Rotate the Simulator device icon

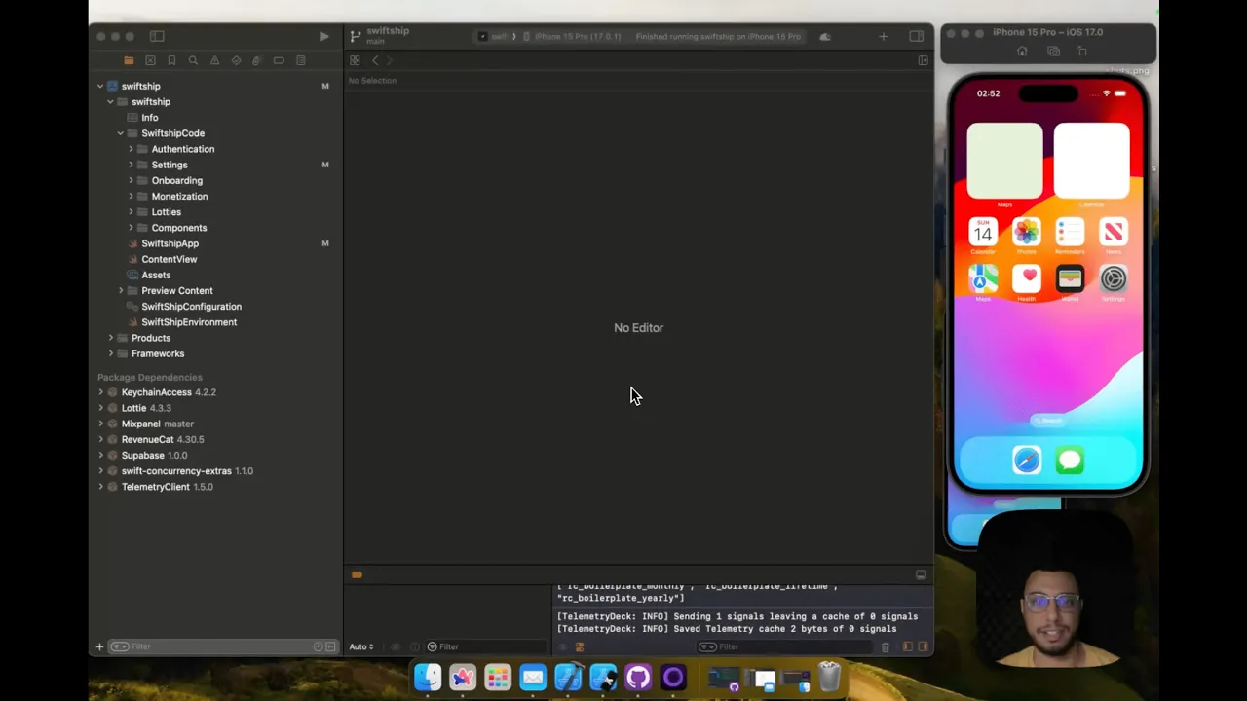click(x=1081, y=51)
